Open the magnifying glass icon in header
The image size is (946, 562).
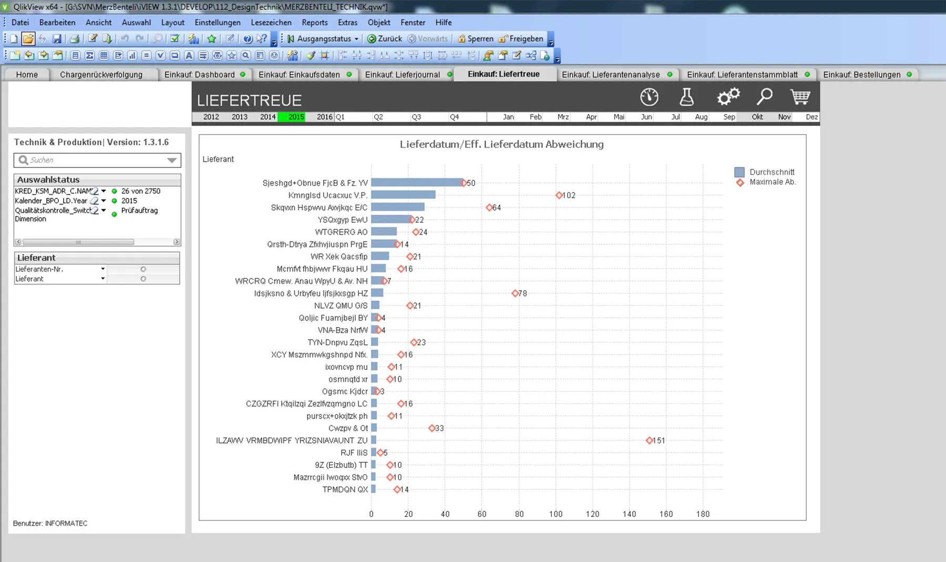(764, 97)
